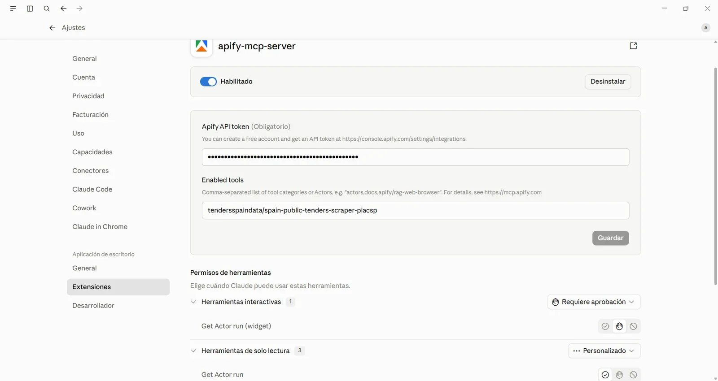Open the hamburger menu in title bar
The image size is (718, 381).
[13, 9]
